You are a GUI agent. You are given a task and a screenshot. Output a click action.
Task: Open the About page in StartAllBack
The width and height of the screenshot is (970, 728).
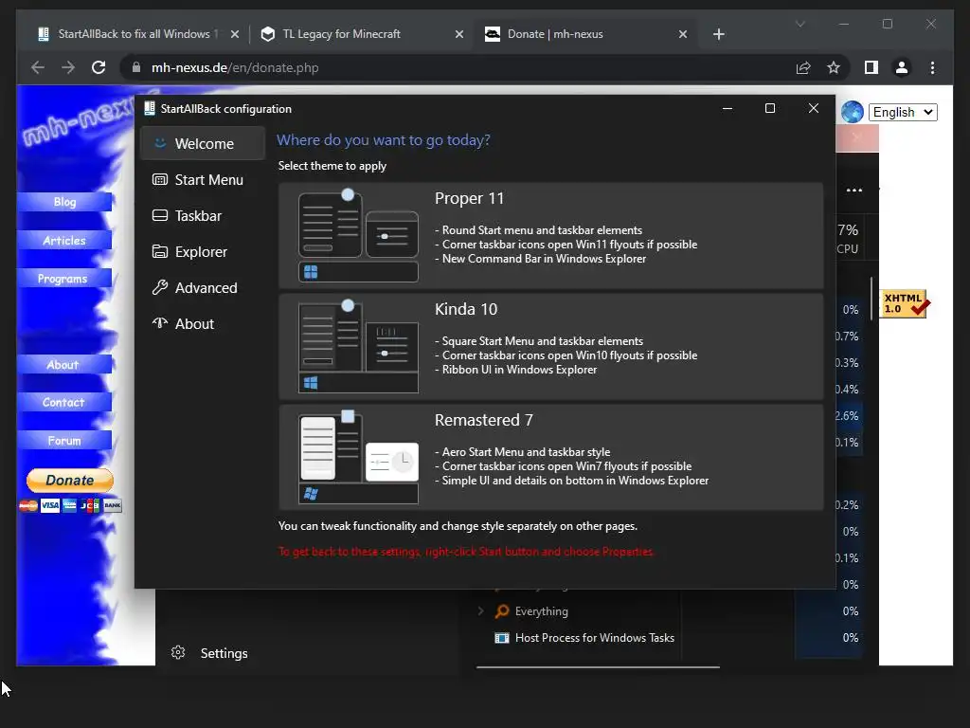203,323
